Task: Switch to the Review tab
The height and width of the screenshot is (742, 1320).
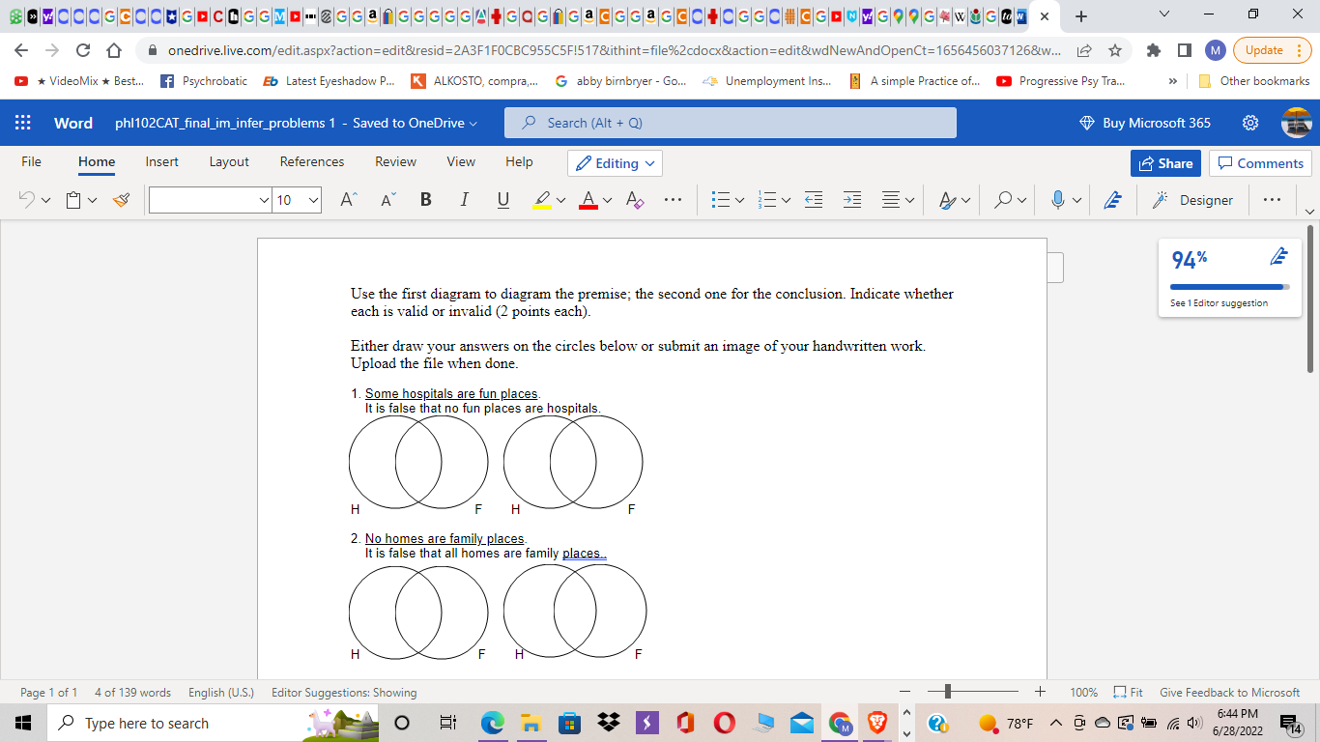Action: pyautogui.click(x=395, y=162)
